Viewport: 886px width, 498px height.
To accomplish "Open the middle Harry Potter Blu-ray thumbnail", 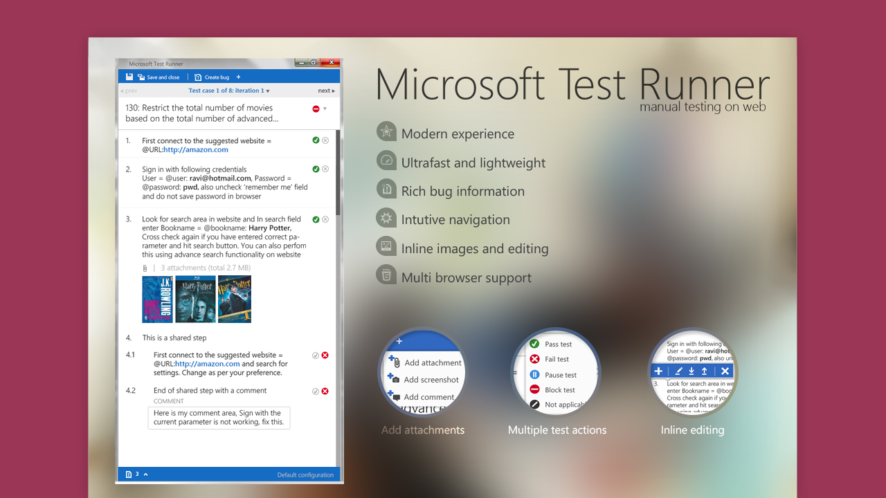I will (x=196, y=299).
